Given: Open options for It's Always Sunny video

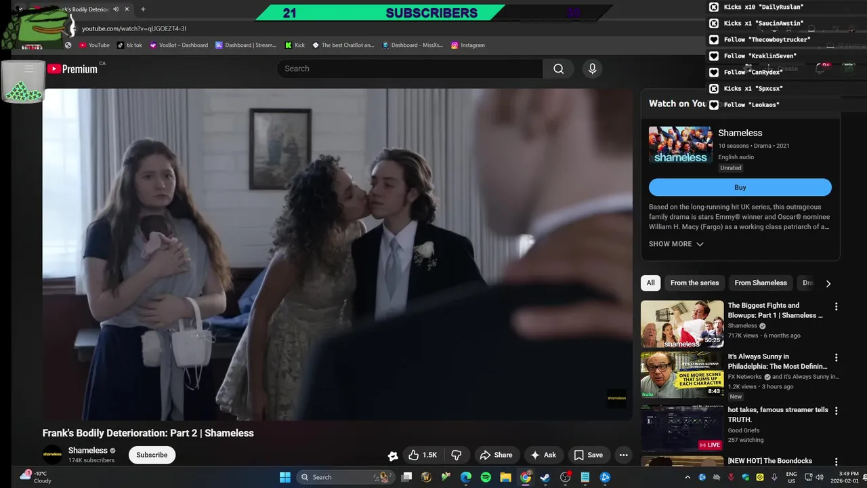Looking at the screenshot, I should (836, 357).
